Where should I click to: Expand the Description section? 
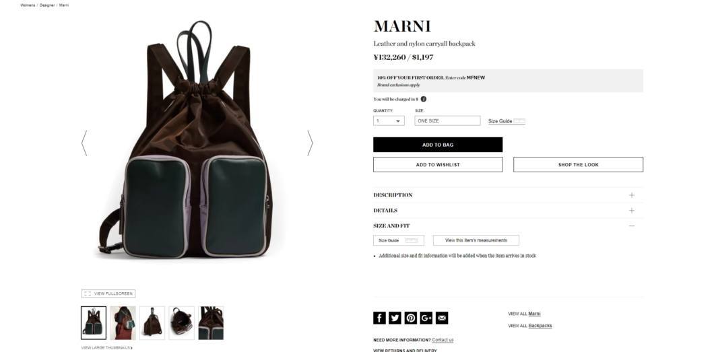click(x=508, y=195)
